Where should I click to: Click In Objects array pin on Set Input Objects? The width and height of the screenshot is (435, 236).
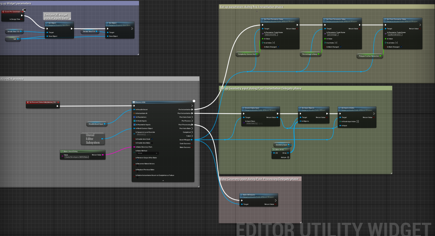pos(300,121)
